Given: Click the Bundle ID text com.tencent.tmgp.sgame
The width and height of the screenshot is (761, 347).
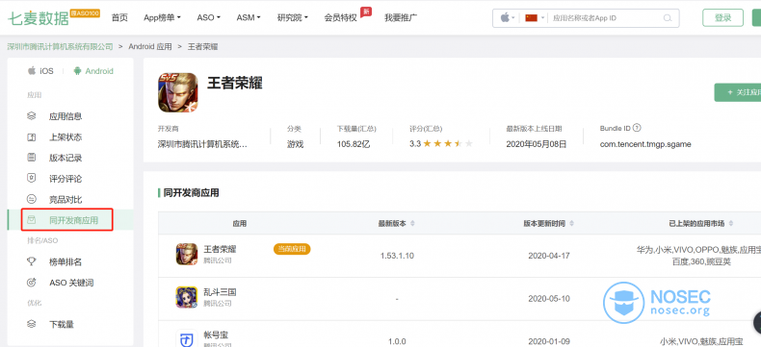Looking at the screenshot, I should pyautogui.click(x=645, y=144).
